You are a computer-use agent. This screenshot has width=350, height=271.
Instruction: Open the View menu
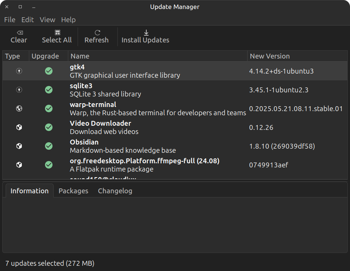(47, 20)
